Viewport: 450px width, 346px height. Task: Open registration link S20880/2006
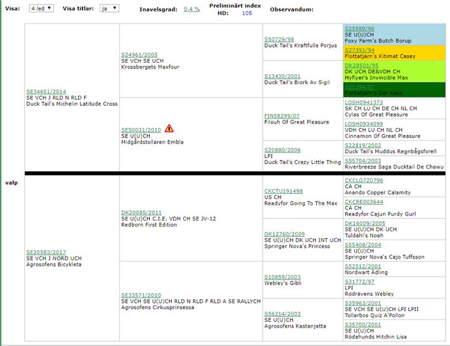[x=282, y=150]
